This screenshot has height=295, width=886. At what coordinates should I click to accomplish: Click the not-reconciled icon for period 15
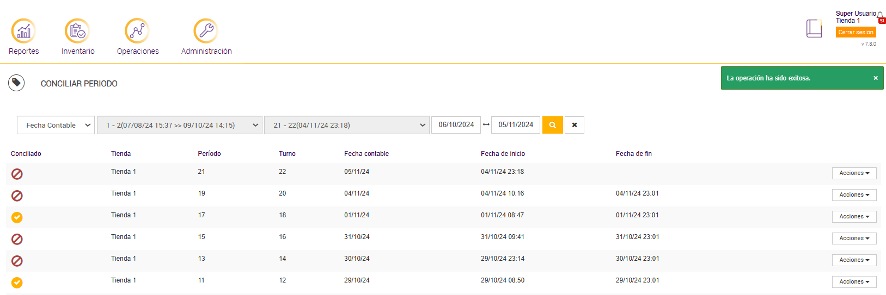pos(17,239)
